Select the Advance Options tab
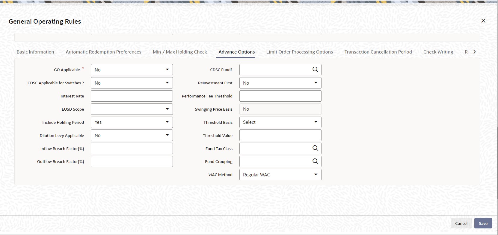This screenshot has height=235, width=498. pos(237,52)
